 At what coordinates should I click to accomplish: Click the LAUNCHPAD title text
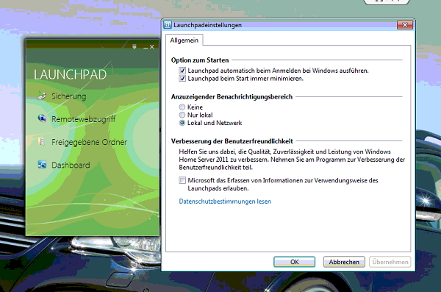71,74
